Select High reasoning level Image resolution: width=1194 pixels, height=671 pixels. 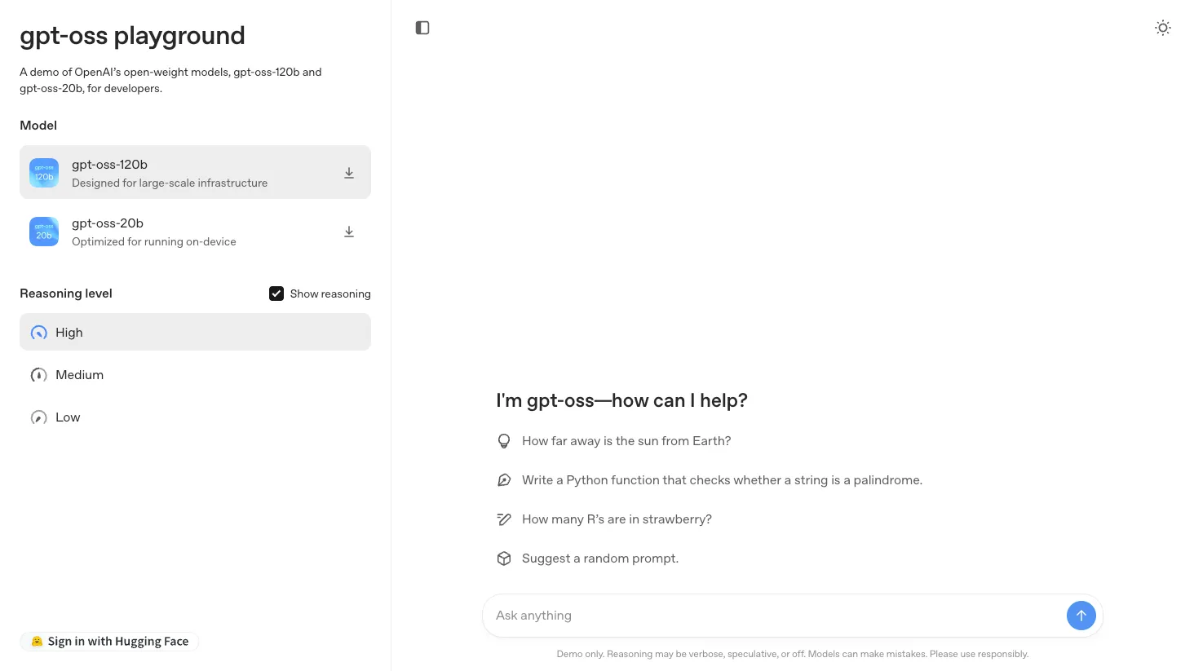coord(195,332)
